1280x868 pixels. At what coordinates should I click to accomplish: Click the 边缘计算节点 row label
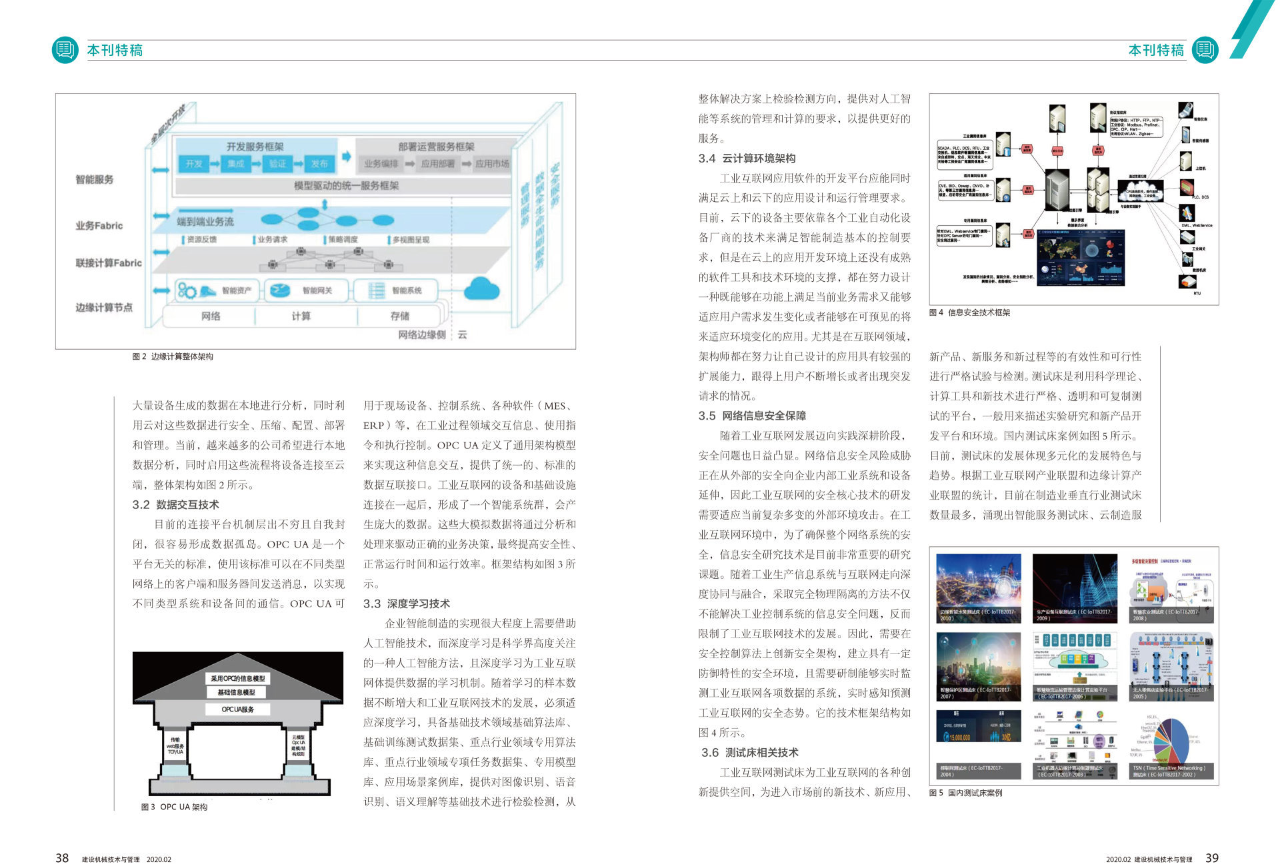coord(104,307)
